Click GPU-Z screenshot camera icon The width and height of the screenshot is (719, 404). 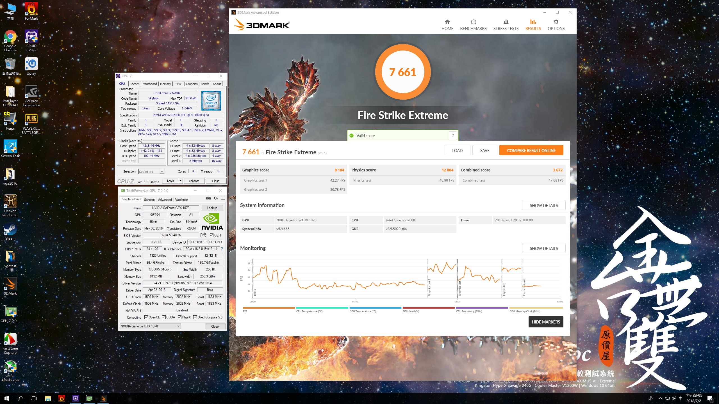(x=208, y=198)
